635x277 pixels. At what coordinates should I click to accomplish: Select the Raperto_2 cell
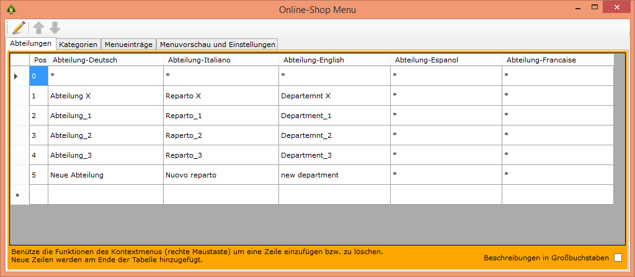221,135
